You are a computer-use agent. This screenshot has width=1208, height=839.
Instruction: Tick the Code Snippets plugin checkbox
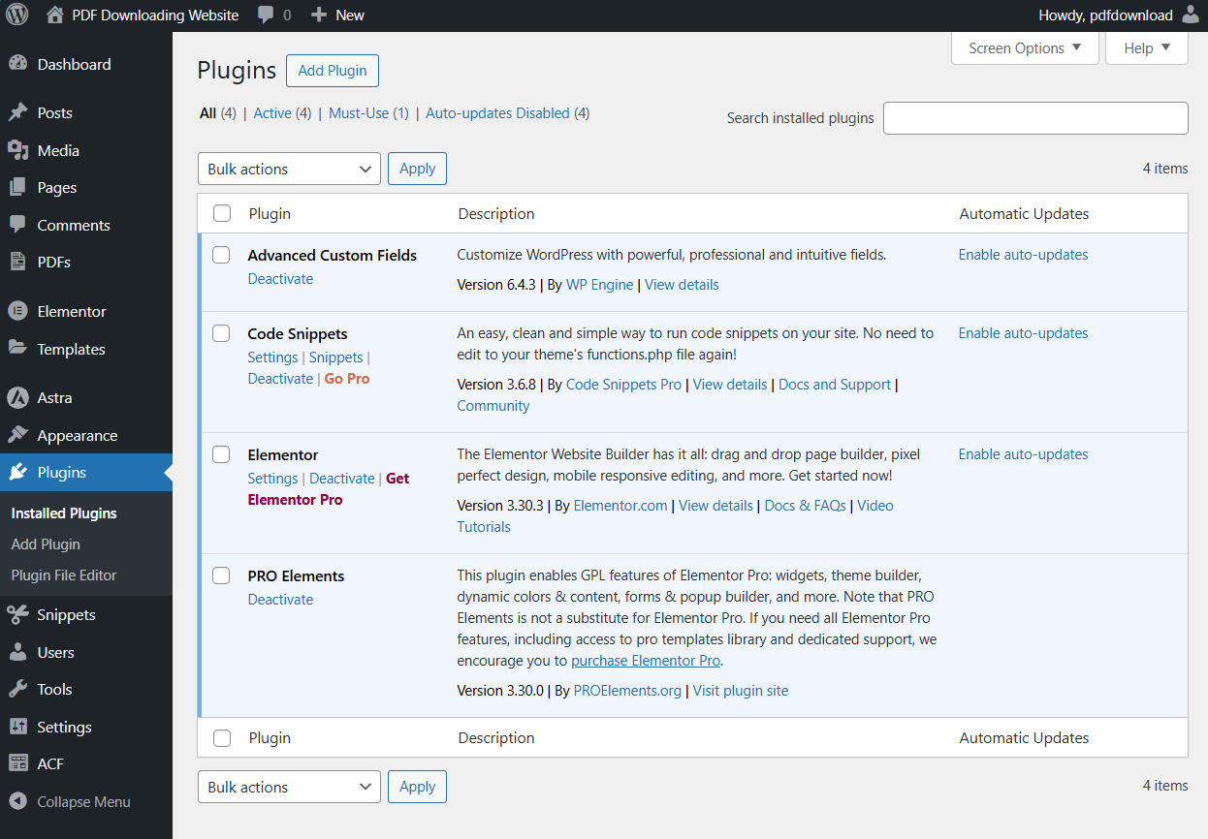221,333
